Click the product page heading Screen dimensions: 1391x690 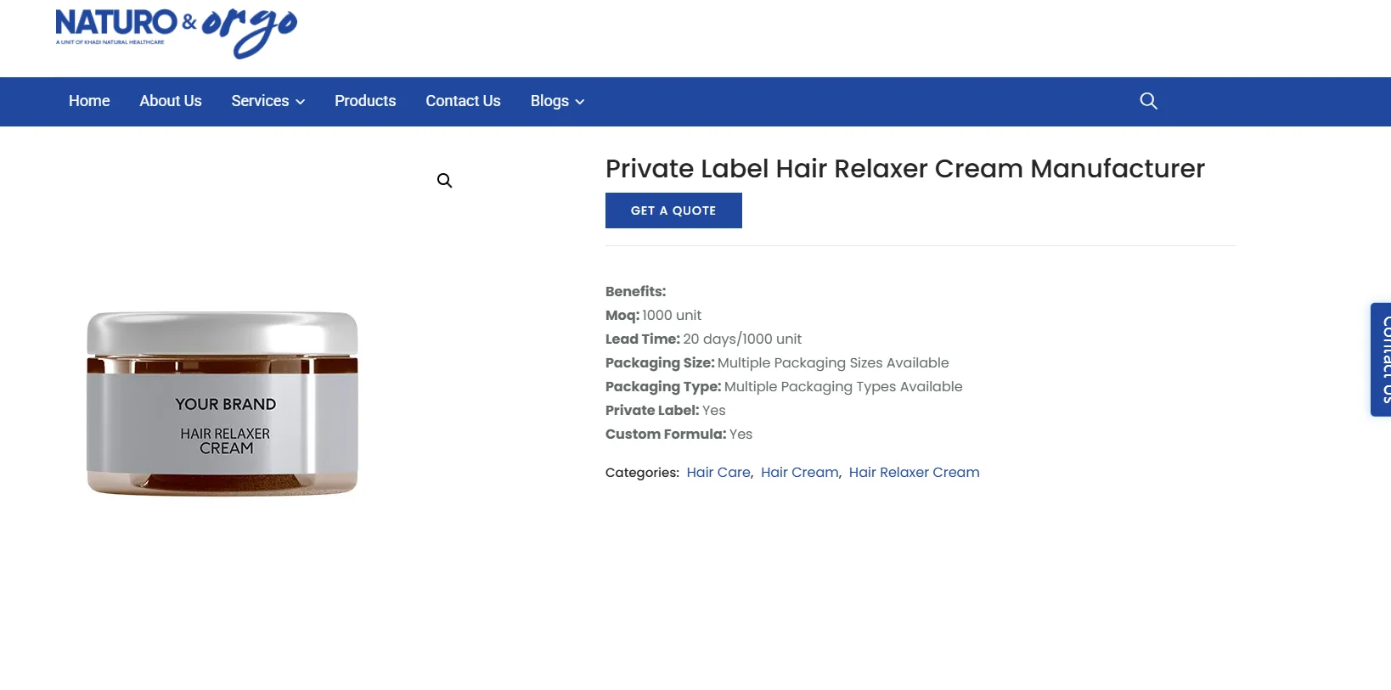coord(904,169)
